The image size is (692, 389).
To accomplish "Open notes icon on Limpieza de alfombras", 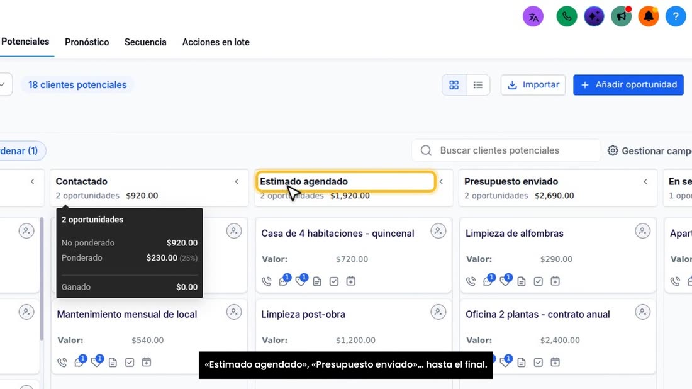I will tap(522, 281).
